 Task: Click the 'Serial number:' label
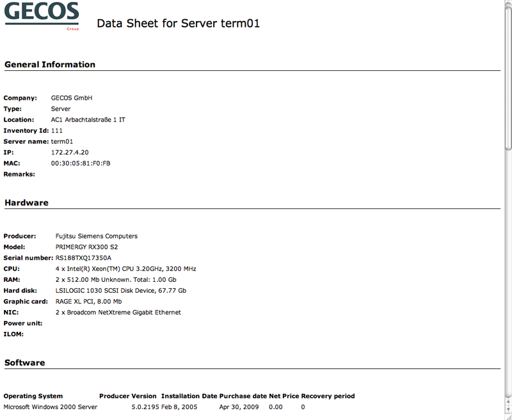click(x=28, y=258)
